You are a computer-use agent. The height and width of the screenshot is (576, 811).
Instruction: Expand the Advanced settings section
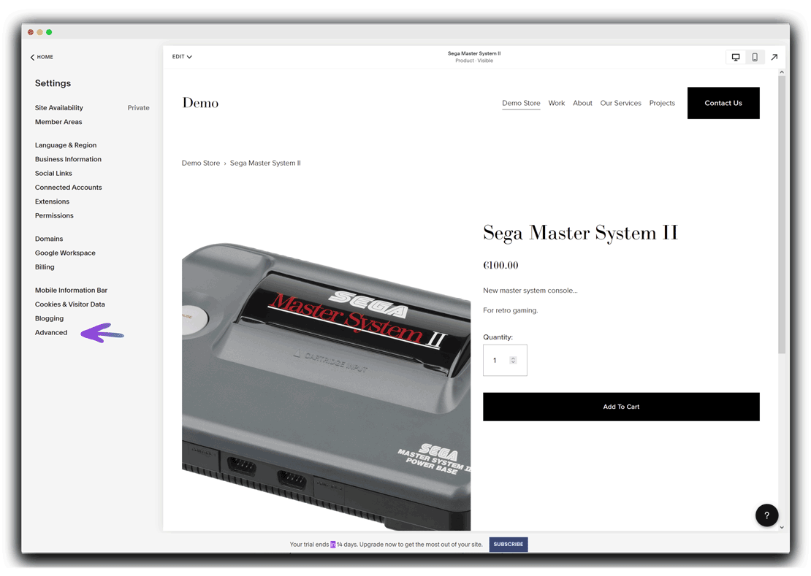pos(51,332)
